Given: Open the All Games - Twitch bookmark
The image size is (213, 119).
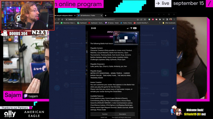Looking at the screenshot, I should point(112,23).
